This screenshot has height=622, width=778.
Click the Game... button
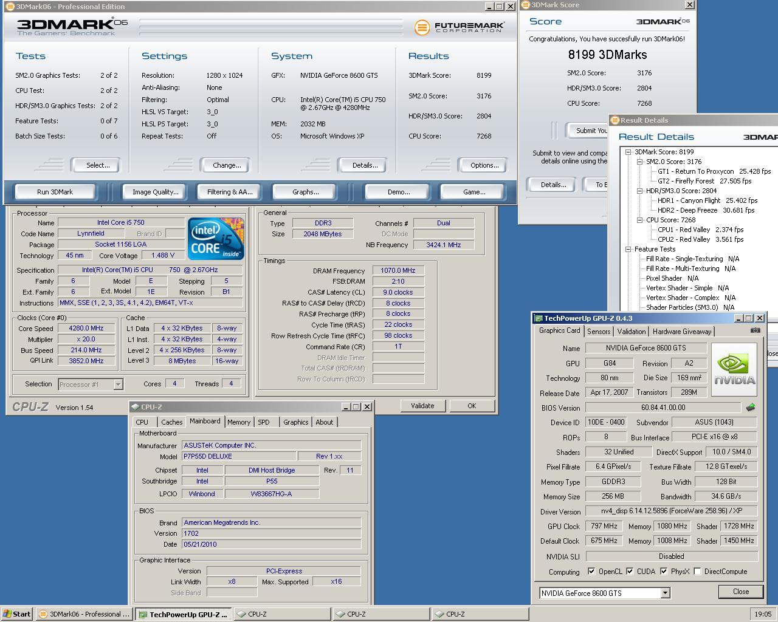tap(474, 192)
